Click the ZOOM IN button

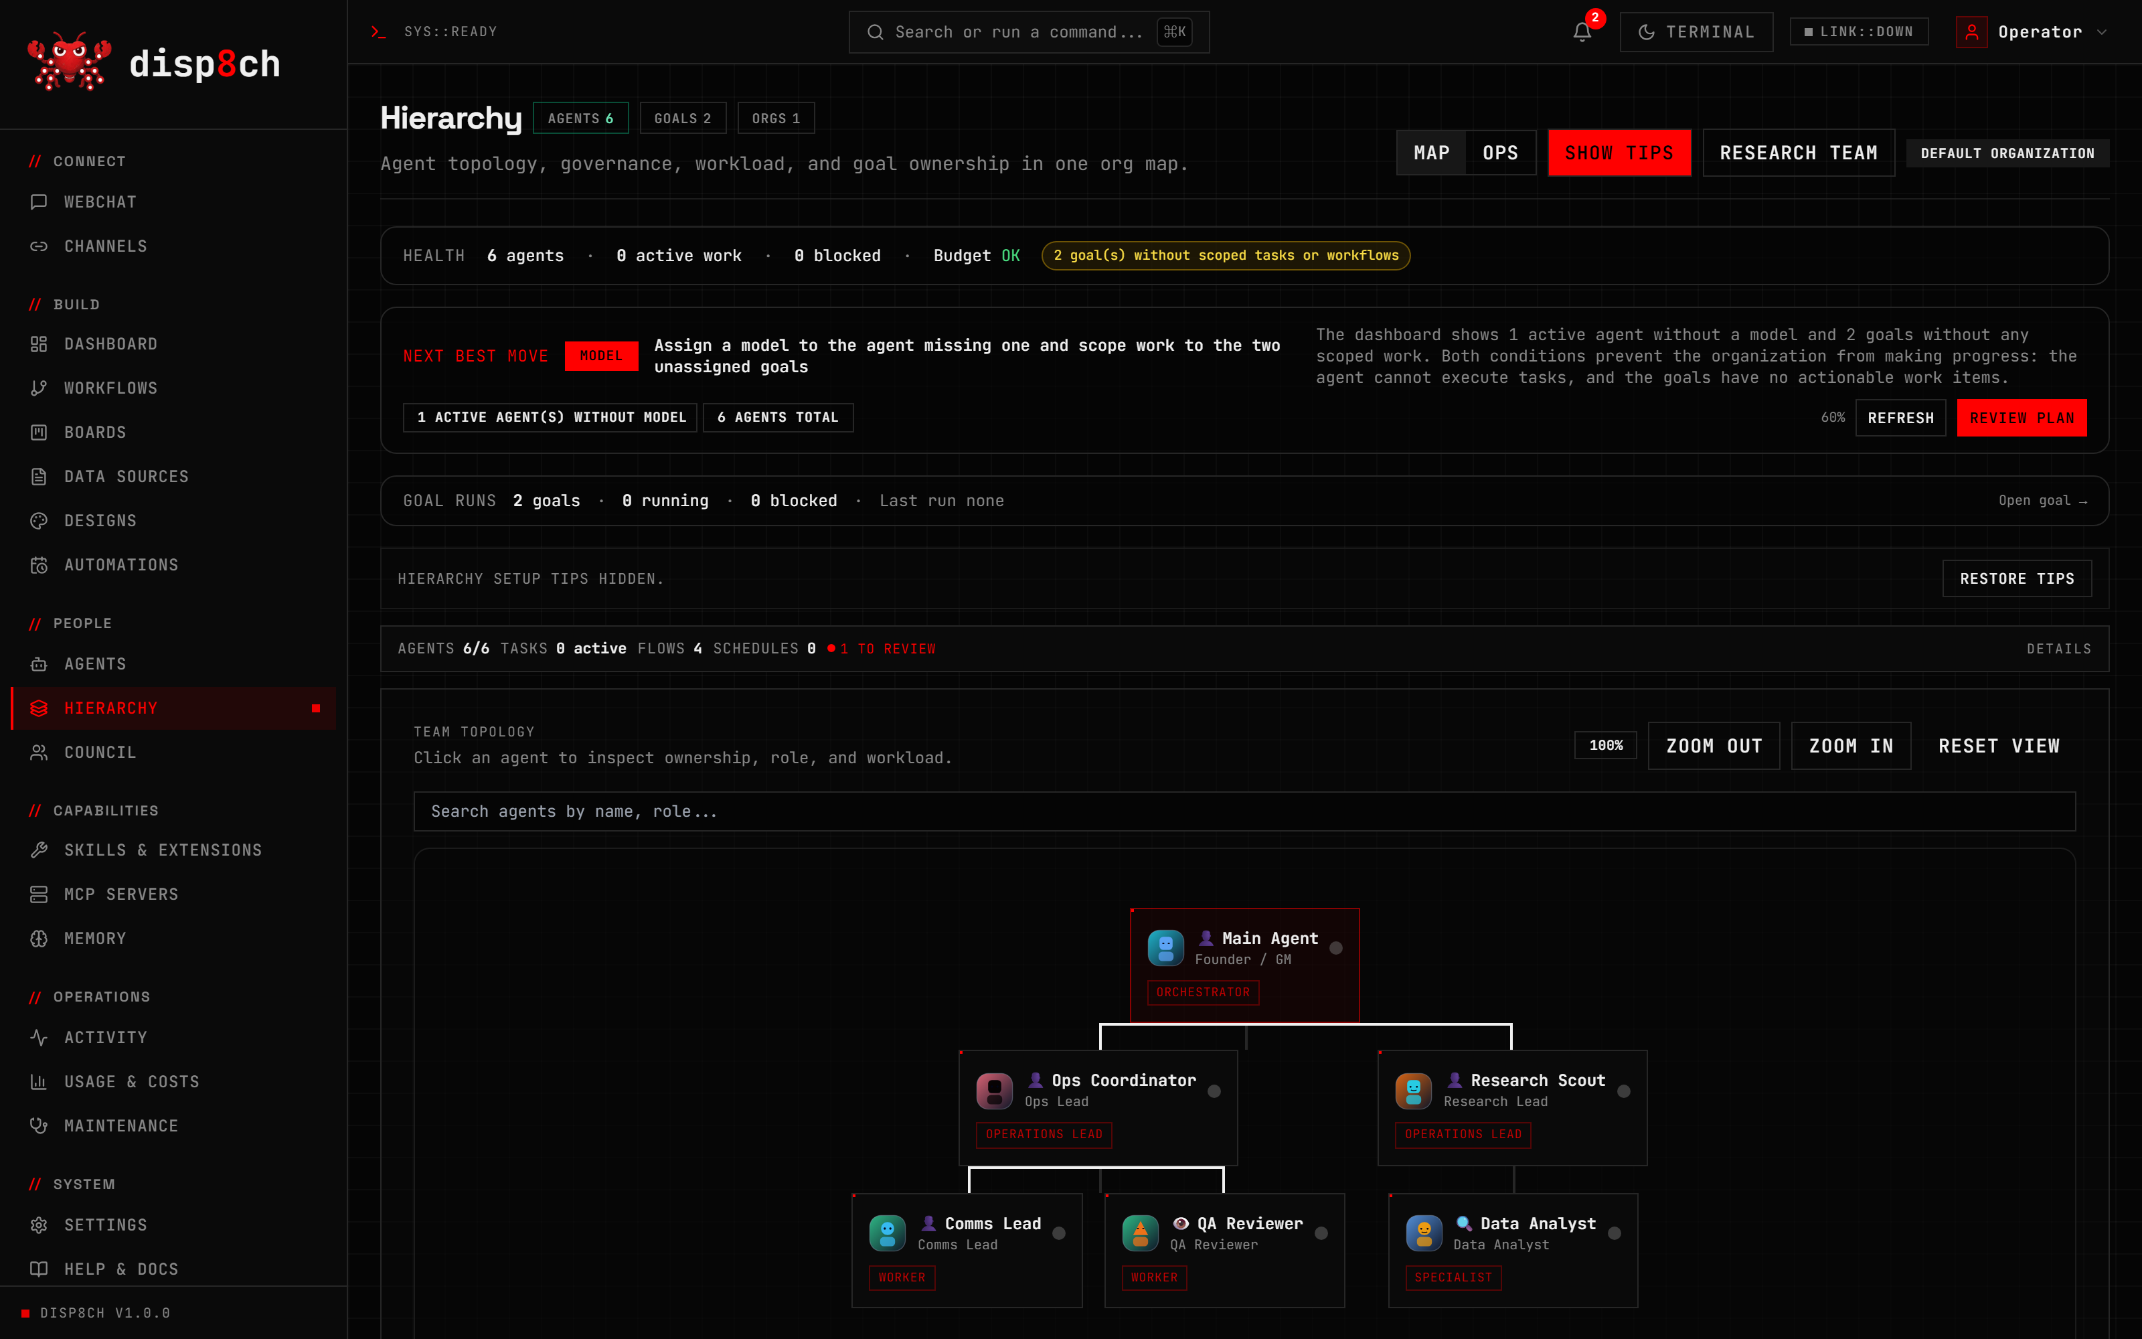[1851, 746]
